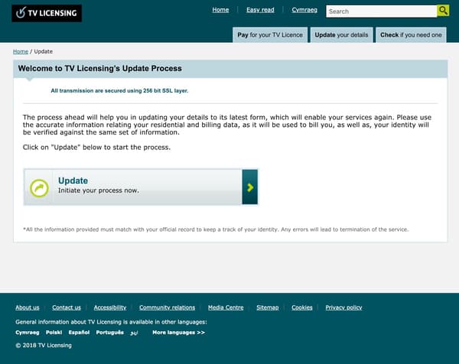The height and width of the screenshot is (364, 459).
Task: Open the Contact us footer link
Action: click(x=67, y=307)
